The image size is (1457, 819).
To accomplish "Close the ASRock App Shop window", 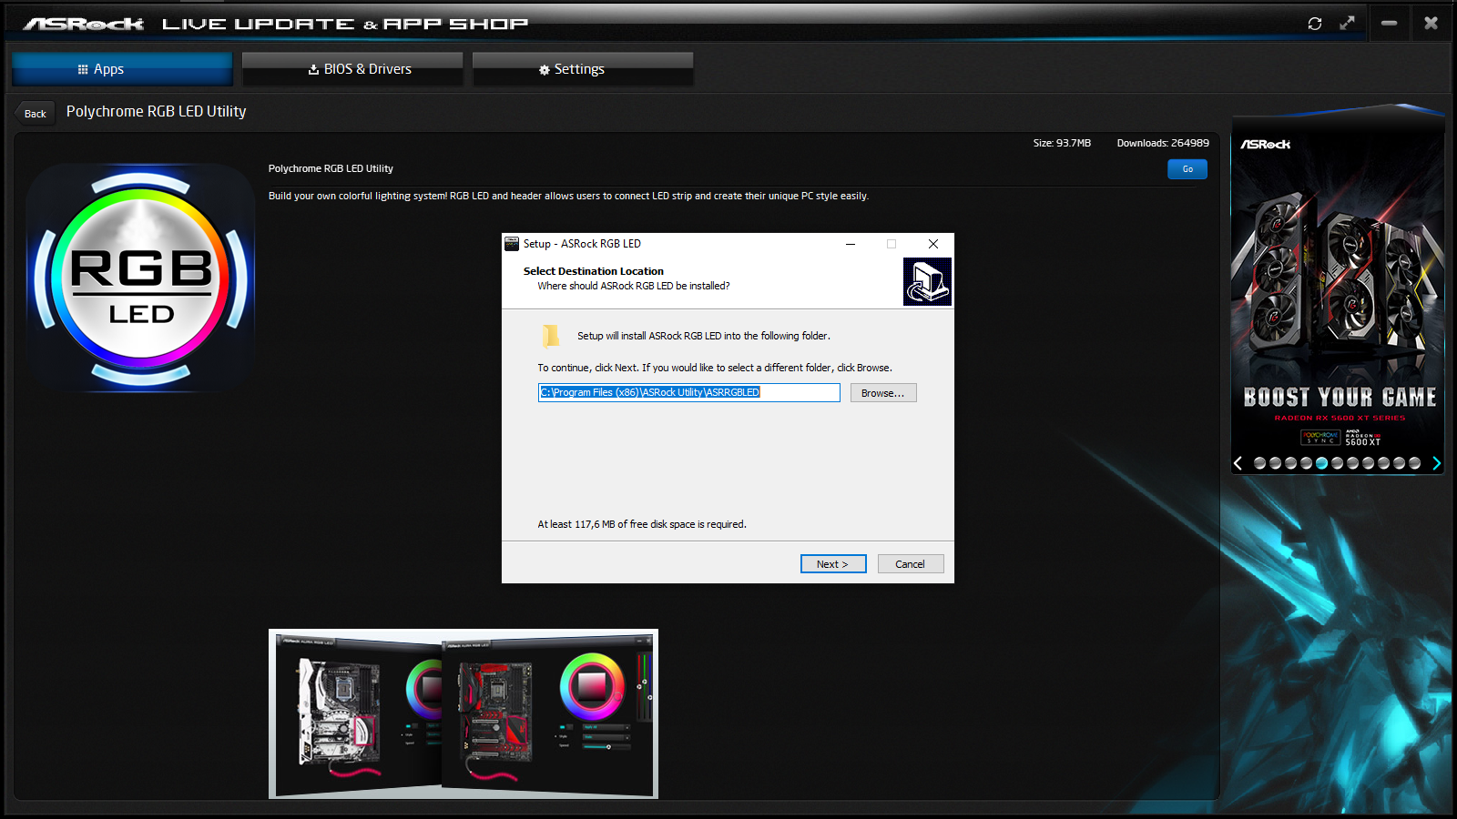I will click(1432, 24).
